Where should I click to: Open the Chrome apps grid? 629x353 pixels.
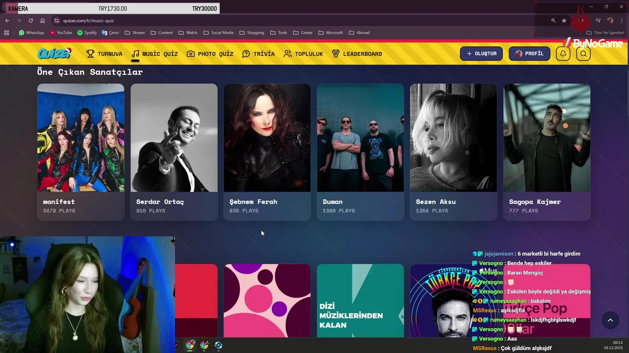6,33
